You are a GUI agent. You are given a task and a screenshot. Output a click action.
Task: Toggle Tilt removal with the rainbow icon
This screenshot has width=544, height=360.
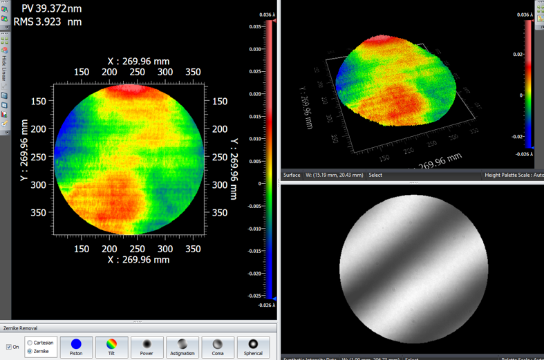[x=111, y=347]
